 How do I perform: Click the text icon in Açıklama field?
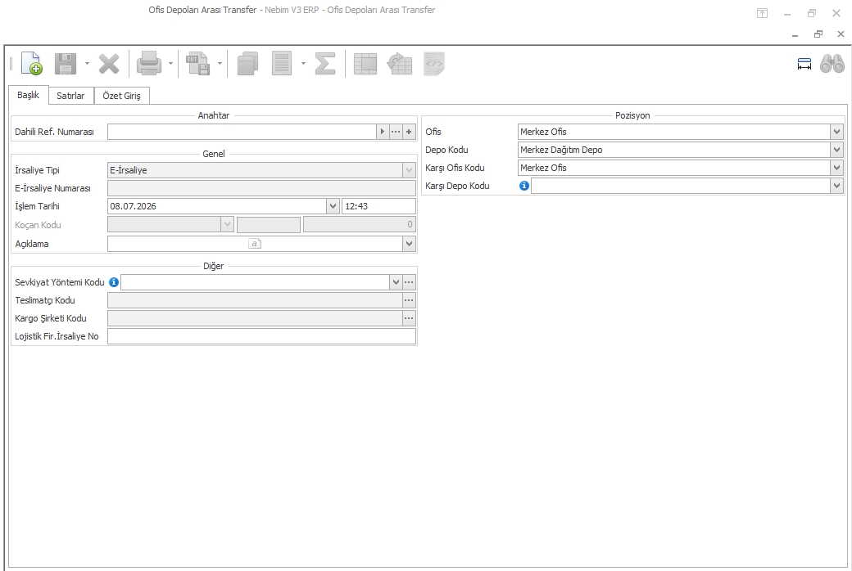[255, 244]
